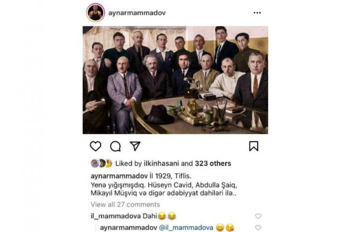Screen dimensions: 349x232
Task: Open the aynarmammadov username in post header
Action: (137, 13)
